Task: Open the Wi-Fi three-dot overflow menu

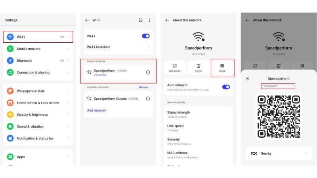Action: coord(150,20)
